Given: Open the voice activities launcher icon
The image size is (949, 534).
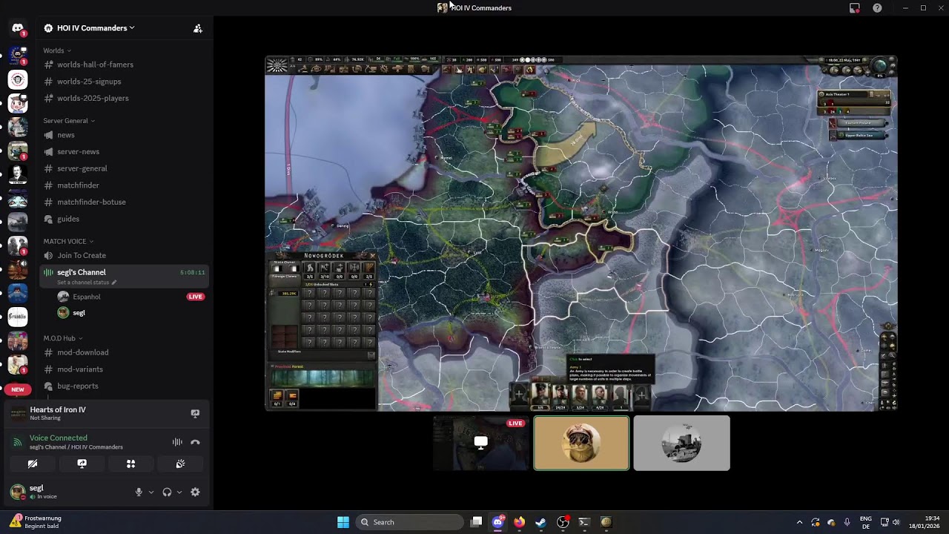Looking at the screenshot, I should 130,464.
